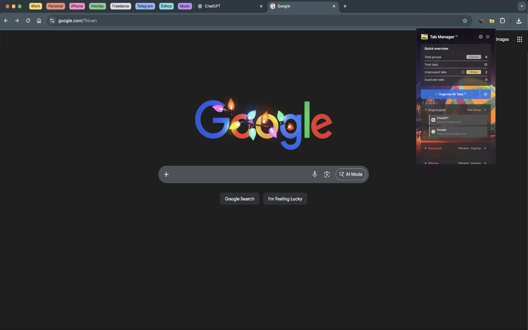Click the Organize All Tabs button

[450, 94]
